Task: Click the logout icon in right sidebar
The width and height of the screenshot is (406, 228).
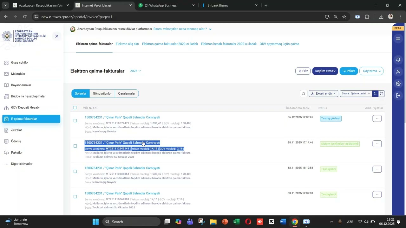Action: click(x=398, y=95)
